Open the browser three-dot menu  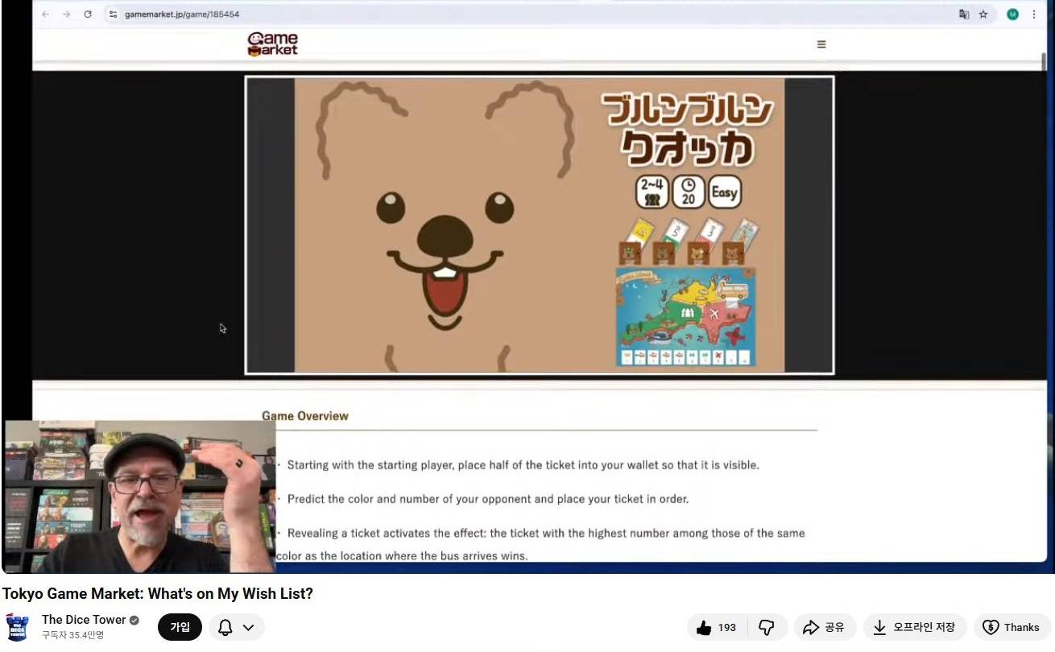pyautogui.click(x=1034, y=14)
